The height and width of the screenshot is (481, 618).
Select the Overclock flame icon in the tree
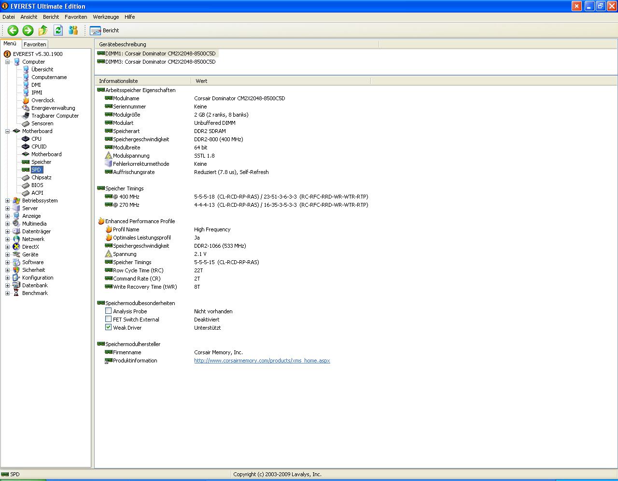pyautogui.click(x=26, y=100)
